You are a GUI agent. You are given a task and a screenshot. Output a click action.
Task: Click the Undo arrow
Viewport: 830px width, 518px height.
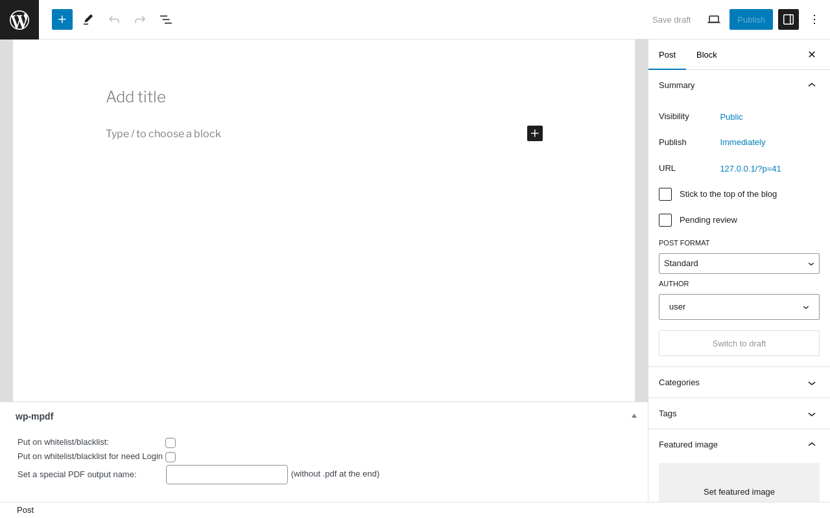pos(114,19)
